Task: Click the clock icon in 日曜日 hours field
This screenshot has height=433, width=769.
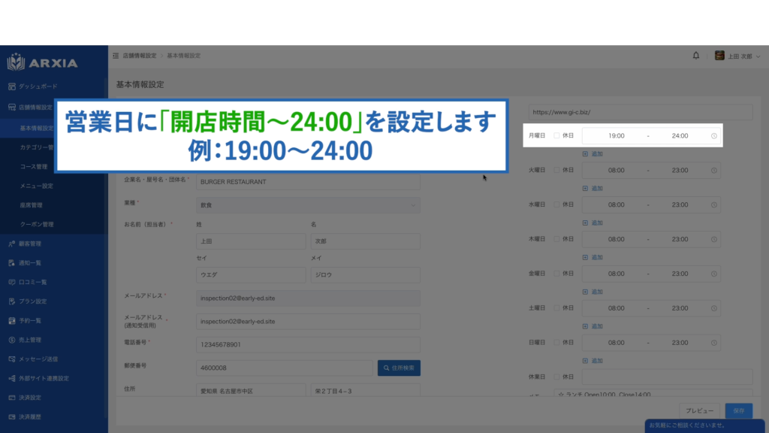Action: [x=714, y=343]
